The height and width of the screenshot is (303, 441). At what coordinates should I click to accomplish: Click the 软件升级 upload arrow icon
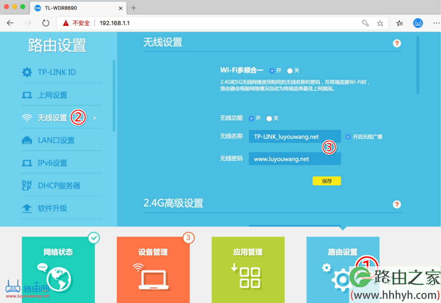pyautogui.click(x=27, y=208)
